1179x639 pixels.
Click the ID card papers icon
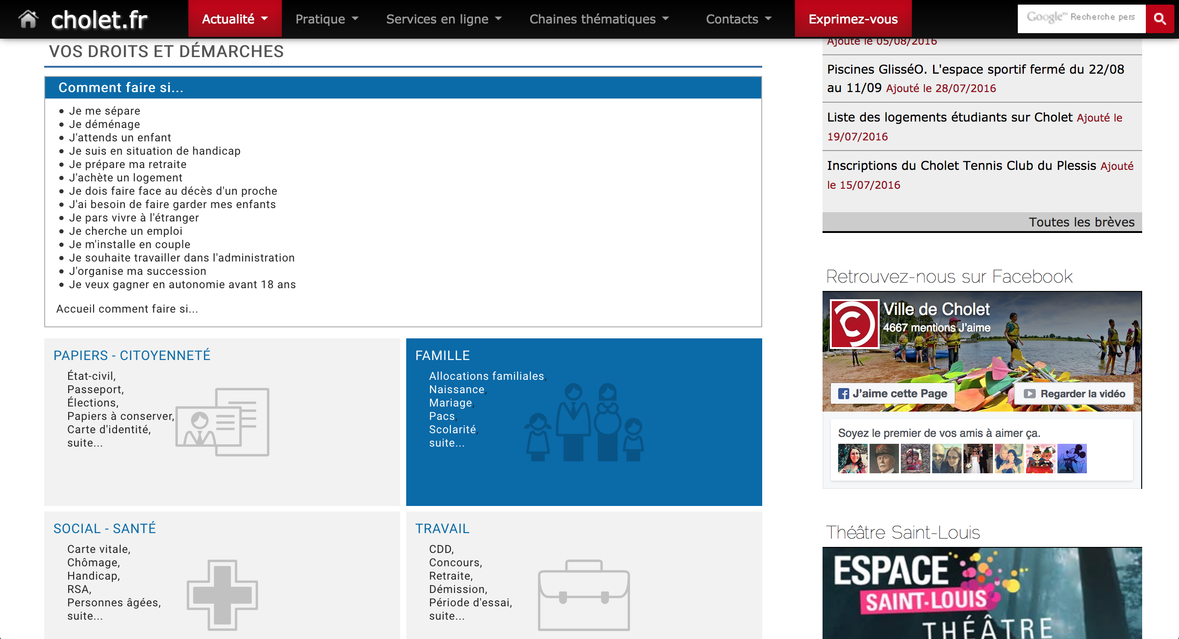click(222, 422)
